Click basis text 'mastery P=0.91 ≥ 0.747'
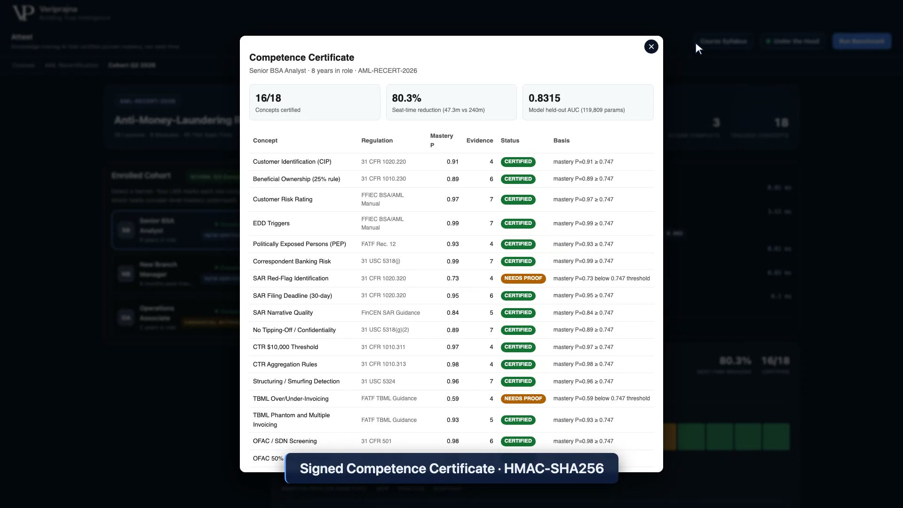Viewport: 903px width, 508px height. (x=583, y=162)
